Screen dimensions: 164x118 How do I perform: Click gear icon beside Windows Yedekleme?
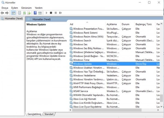coord(71,75)
